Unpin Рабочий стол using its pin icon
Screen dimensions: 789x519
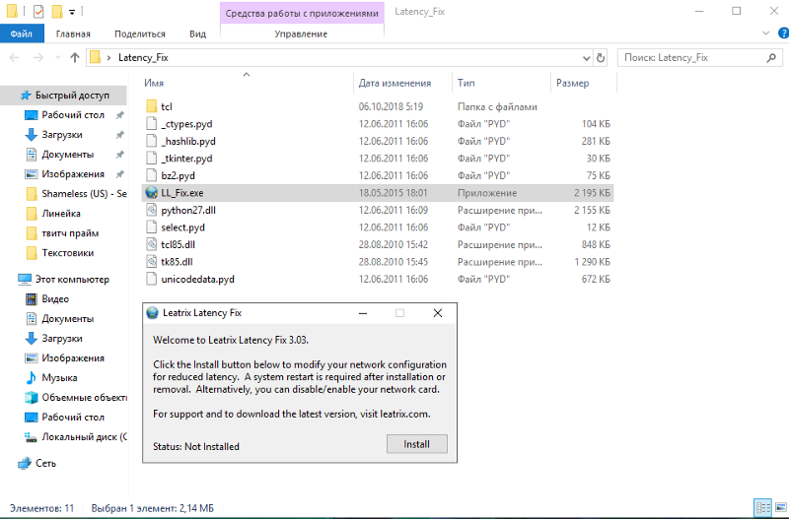119,115
